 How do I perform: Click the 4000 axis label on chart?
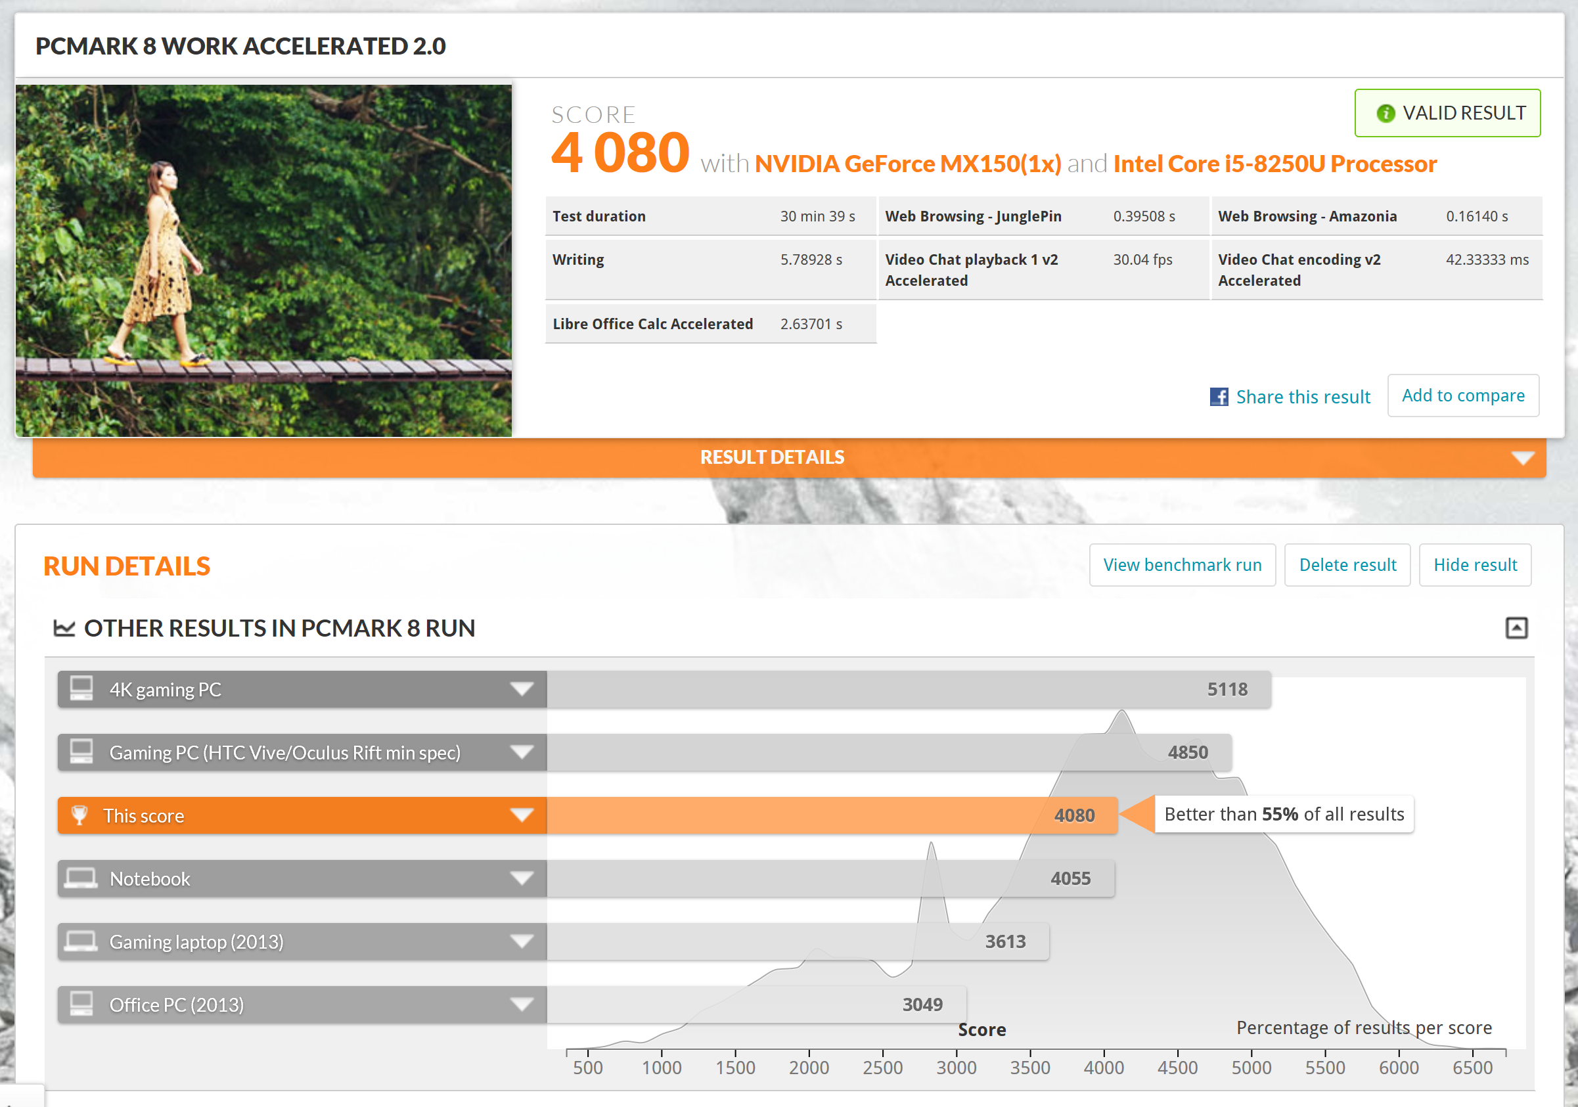click(x=1104, y=1067)
